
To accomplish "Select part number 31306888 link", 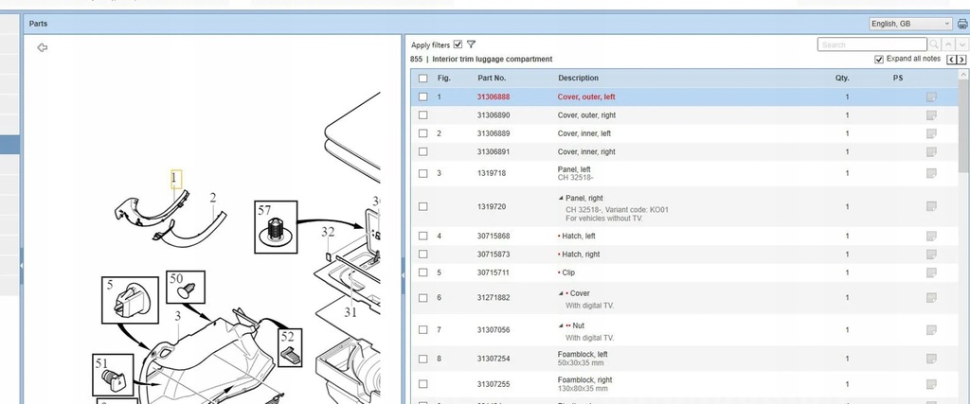I will pos(493,97).
